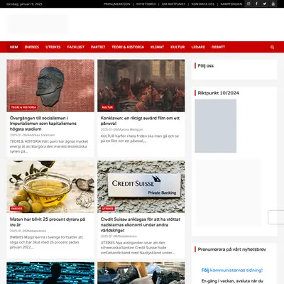Click excerpt starting UTRIKES Nya avslöjanden
This screenshot has width=284, height=284.
[x=138, y=248]
